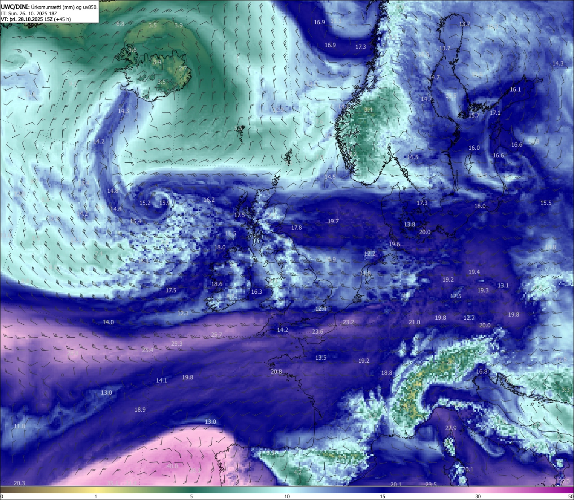Click the 40.0 value in the pink area
Image resolution: width=574 pixels, height=500 pixels.
pos(172,466)
